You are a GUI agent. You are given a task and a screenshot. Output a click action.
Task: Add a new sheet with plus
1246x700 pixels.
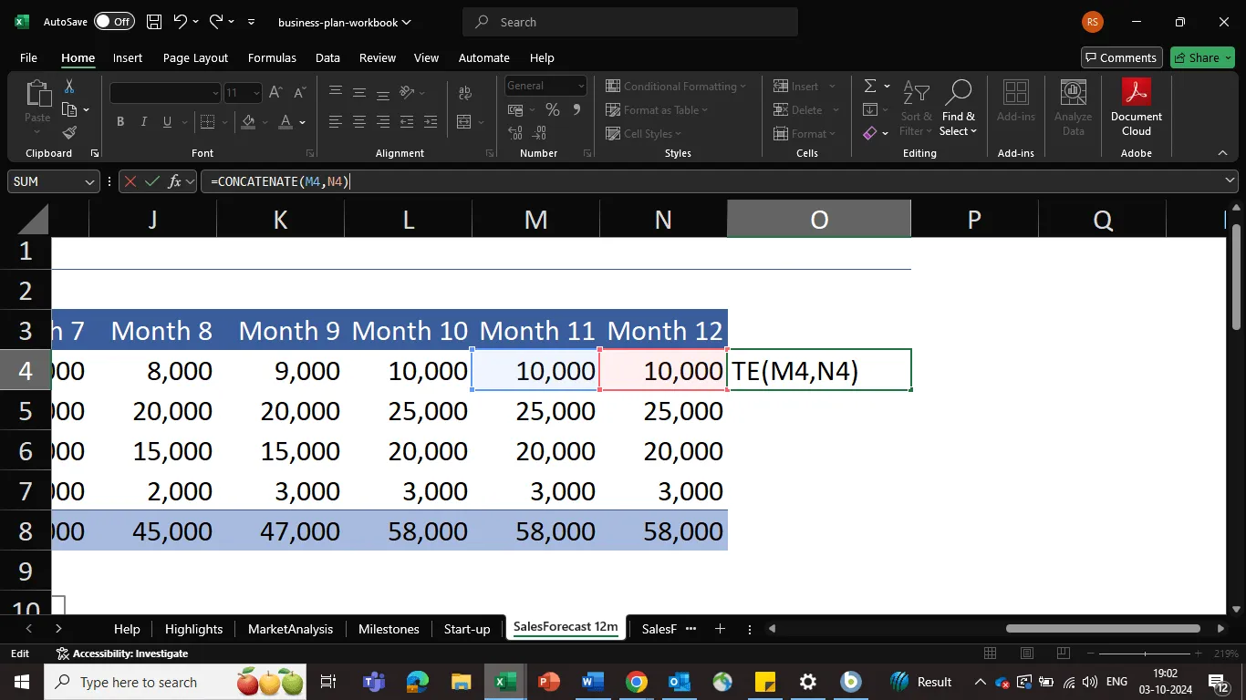point(720,629)
